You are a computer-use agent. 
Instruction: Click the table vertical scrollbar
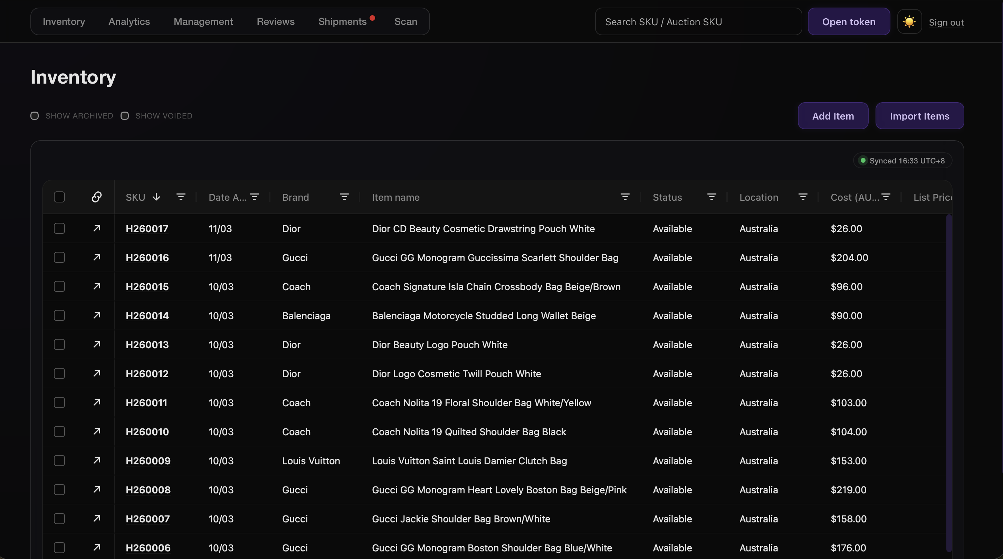click(949, 382)
